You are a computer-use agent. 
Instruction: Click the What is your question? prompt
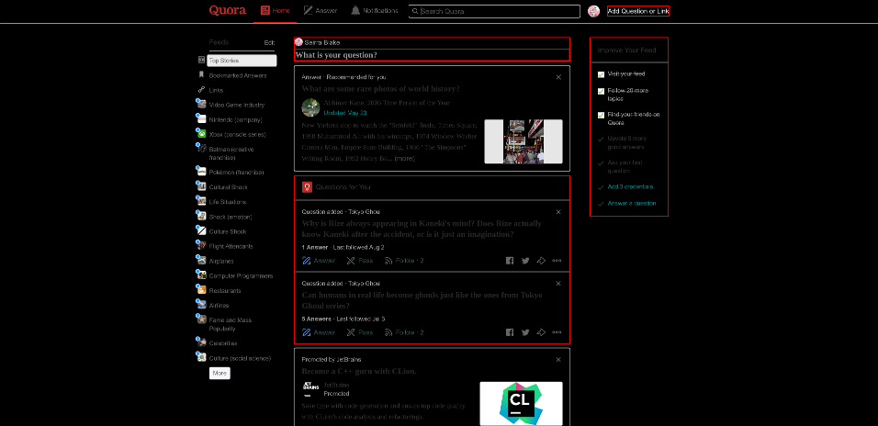tap(432, 55)
